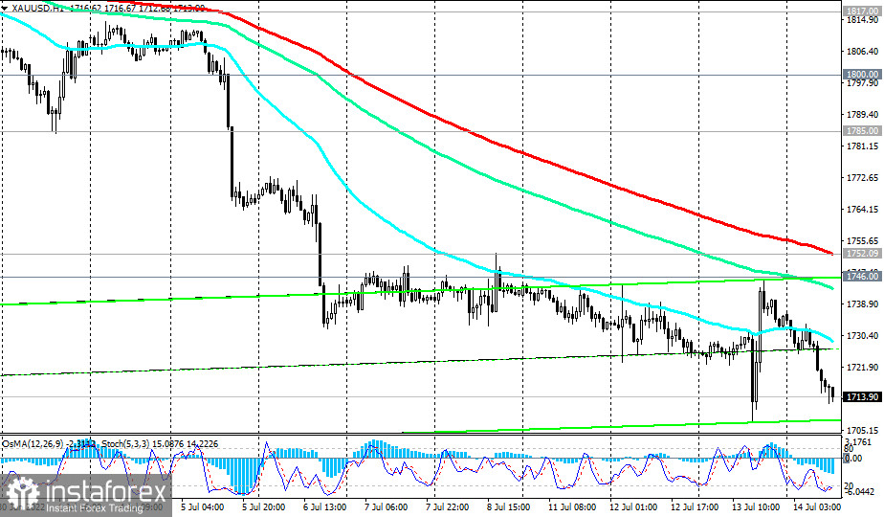Click the 1738.90 price scale value

point(862,304)
